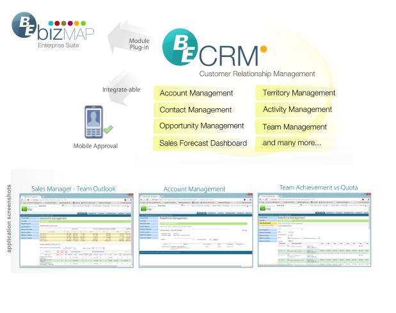Click the 'Enterprise Suite' text under bizMAP

click(58, 45)
